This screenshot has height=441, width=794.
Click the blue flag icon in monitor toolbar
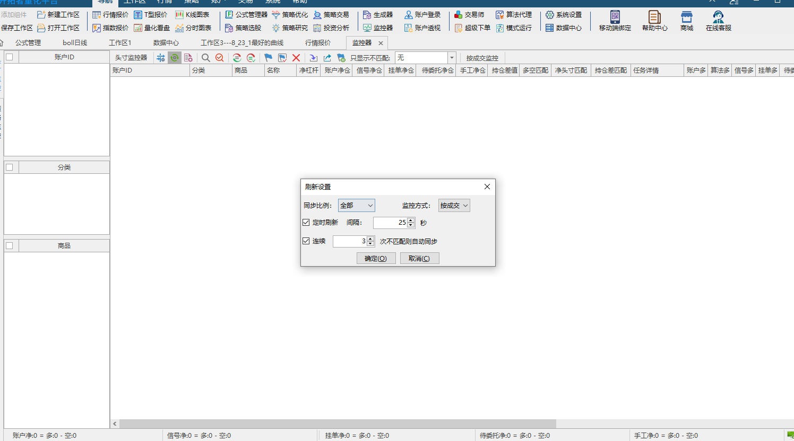(x=268, y=58)
